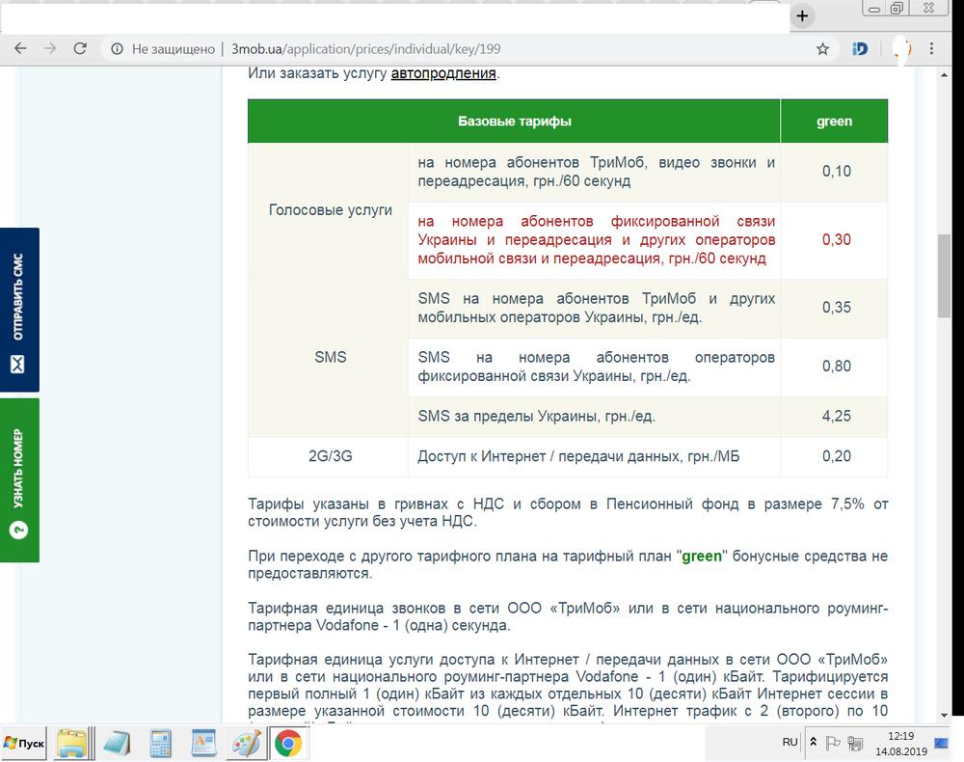This screenshot has width=964, height=762.
Task: Reload the current page
Action: tap(80, 48)
